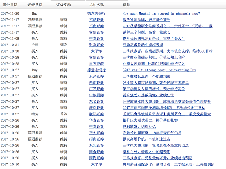Click 招商证券 beside 服务紧随品牌 report

click(x=97, y=20)
